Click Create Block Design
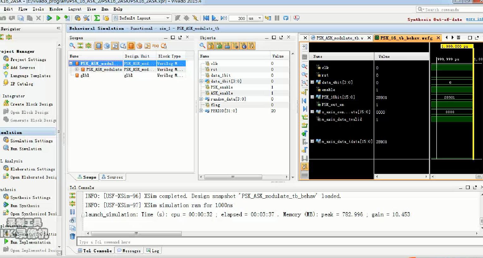 pos(32,104)
